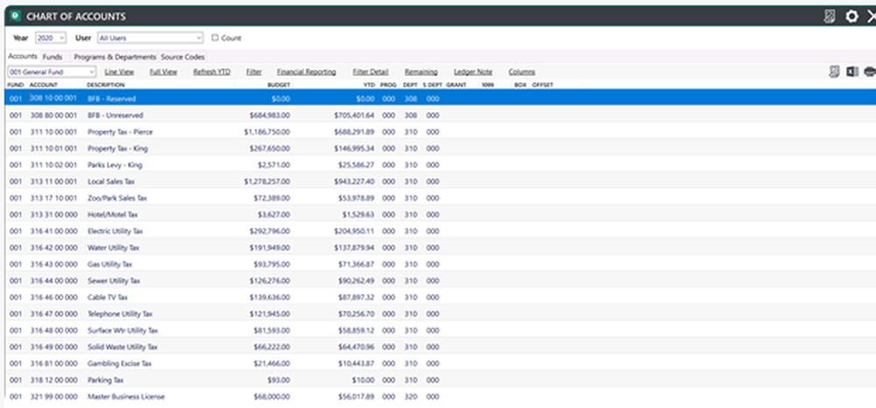Viewport: 876px width, 408px height.
Task: Click Filter Detail link
Action: point(371,72)
